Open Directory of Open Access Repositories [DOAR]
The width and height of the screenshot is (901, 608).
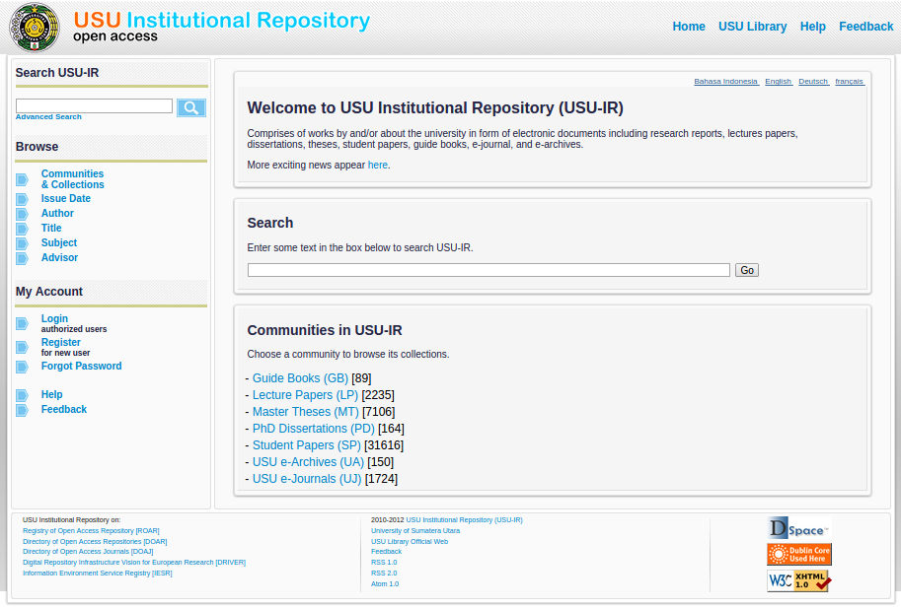[x=95, y=541]
